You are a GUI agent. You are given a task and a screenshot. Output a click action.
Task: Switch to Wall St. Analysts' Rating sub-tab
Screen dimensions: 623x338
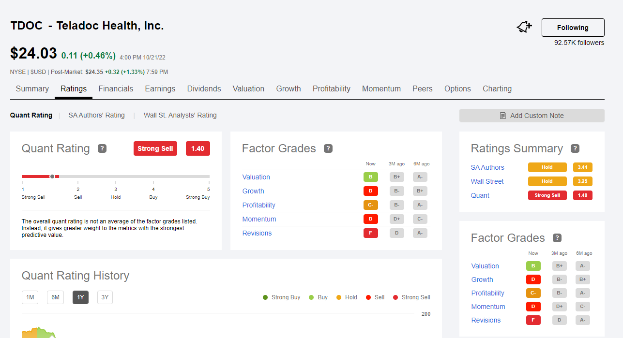point(180,115)
